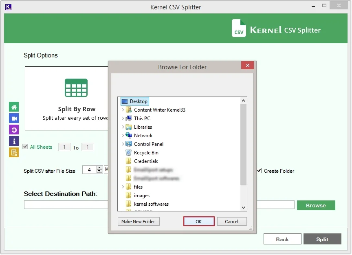Click the yellow certificate sidebar icon
The image size is (352, 255).
tap(14, 153)
